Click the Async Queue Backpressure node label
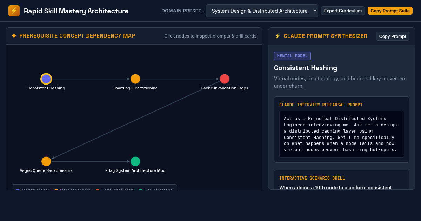 (x=46, y=170)
